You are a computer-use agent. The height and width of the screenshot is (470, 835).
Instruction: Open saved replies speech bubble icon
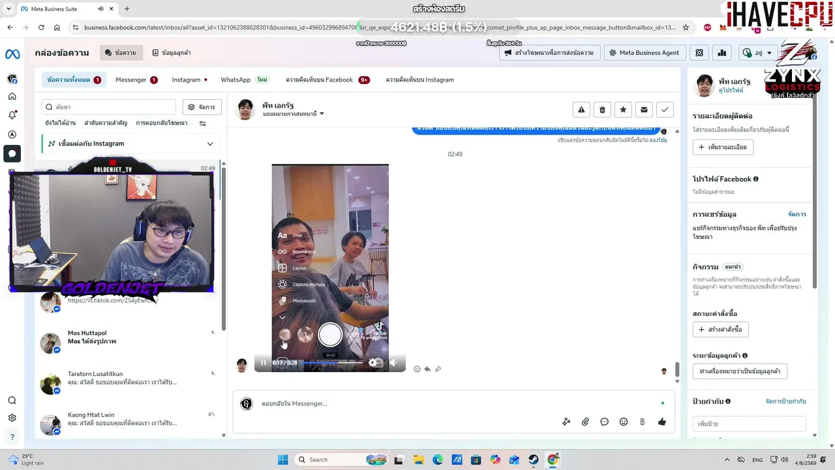click(x=605, y=422)
